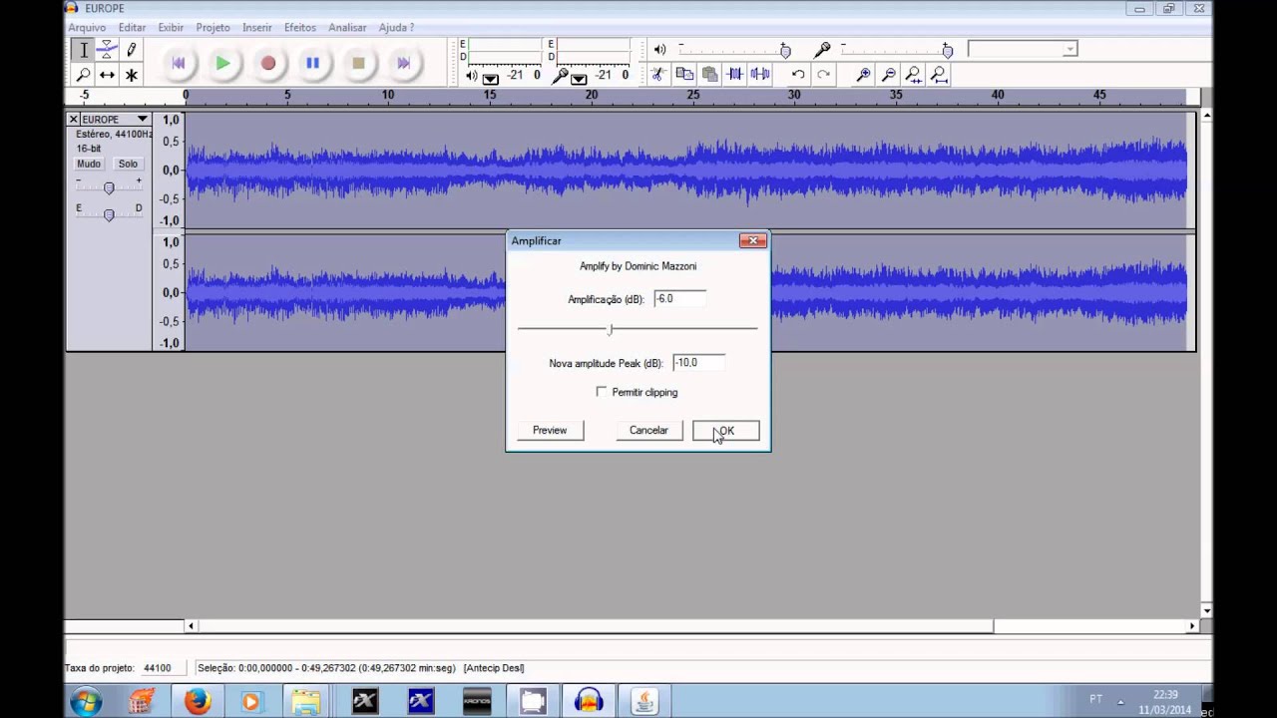Click the Nova amplitude Peak field
This screenshot has height=718, width=1277.
pos(698,363)
